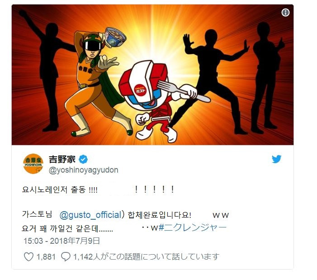Click the #ニクレンジャー hashtag
This screenshot has height=280, width=317.
(x=193, y=228)
